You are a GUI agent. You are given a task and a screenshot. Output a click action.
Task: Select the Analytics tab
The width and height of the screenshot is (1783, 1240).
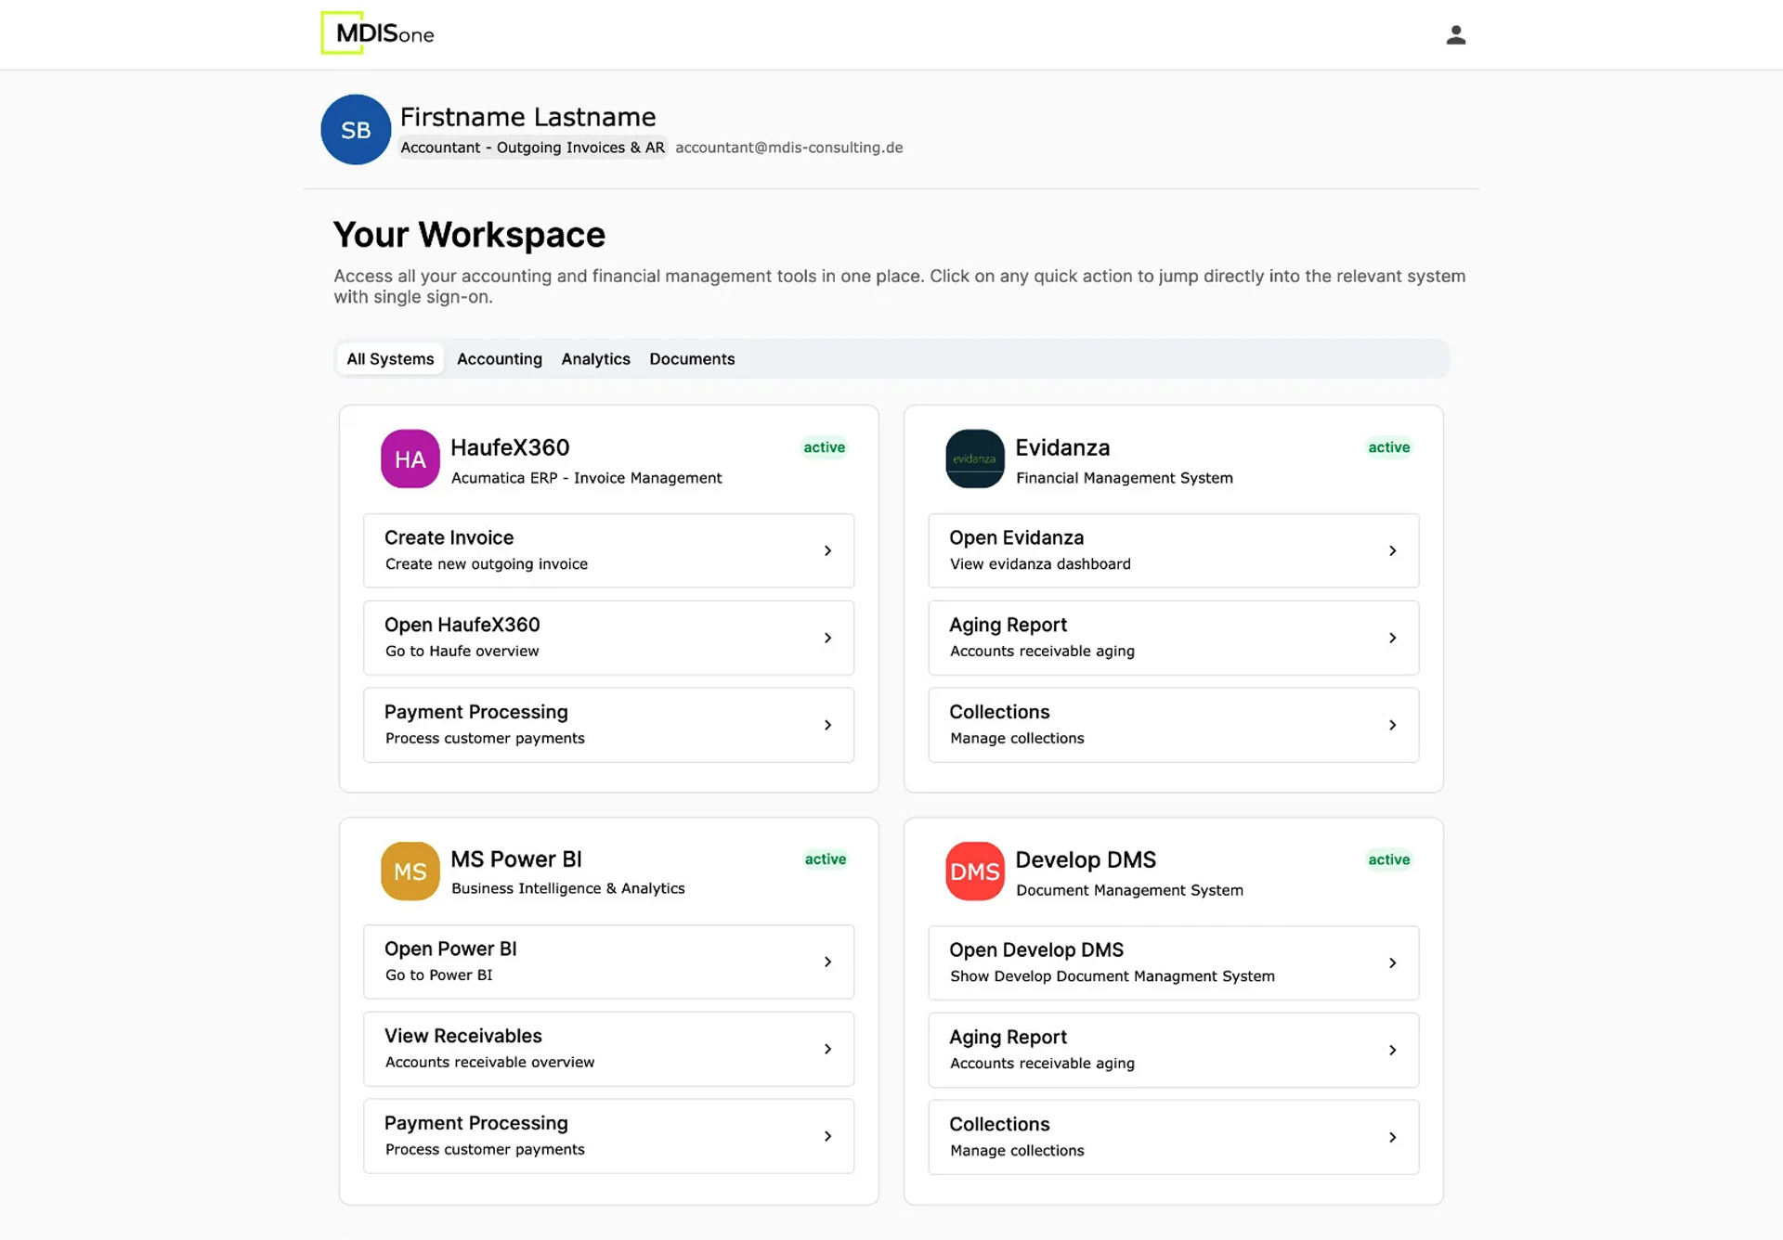pyautogui.click(x=595, y=359)
